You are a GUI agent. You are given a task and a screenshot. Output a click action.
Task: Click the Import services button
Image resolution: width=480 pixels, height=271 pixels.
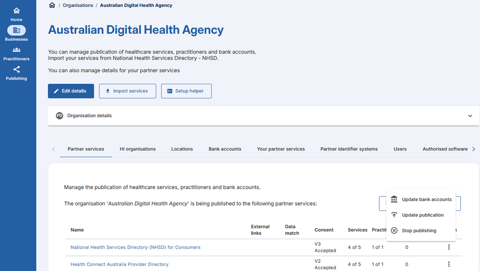coord(128,91)
